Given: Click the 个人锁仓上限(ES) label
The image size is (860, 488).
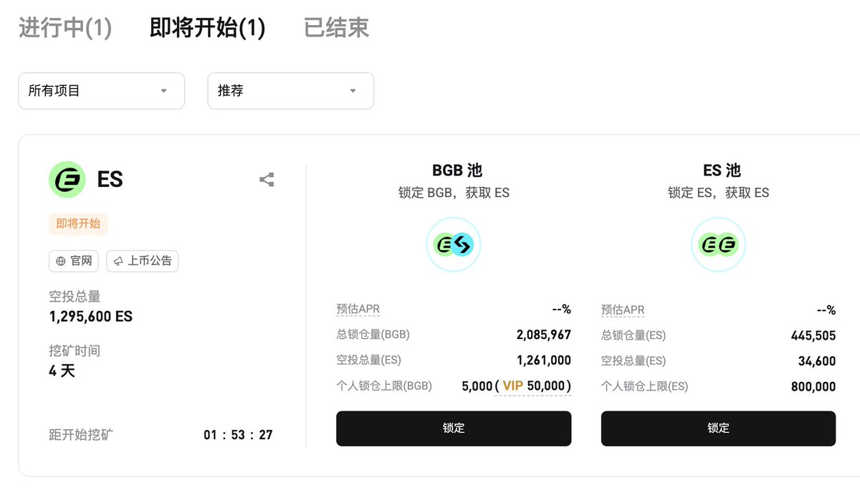Looking at the screenshot, I should [x=644, y=386].
